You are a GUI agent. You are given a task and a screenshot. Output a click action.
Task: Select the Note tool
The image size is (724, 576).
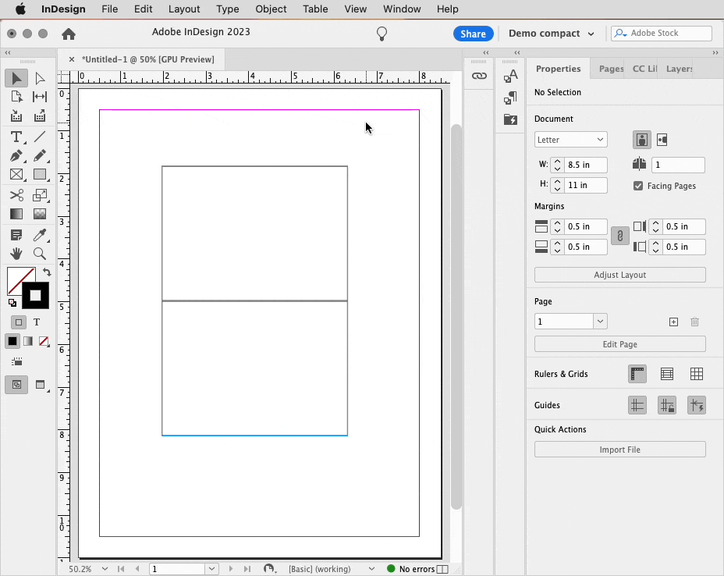(16, 235)
